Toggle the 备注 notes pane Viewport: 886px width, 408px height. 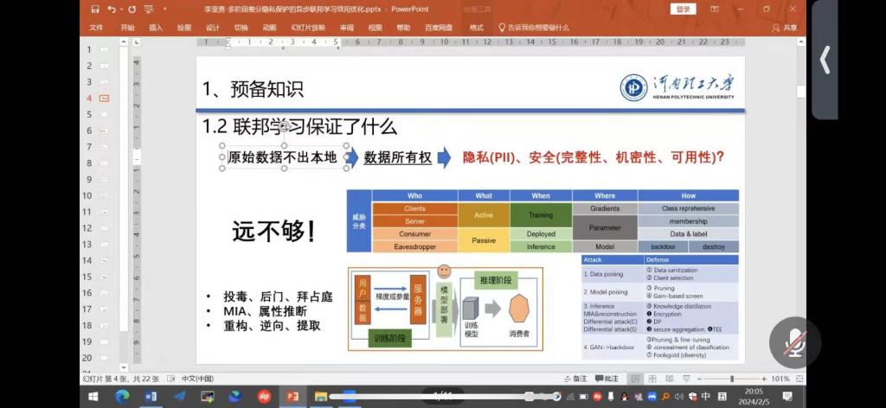[x=575, y=379]
